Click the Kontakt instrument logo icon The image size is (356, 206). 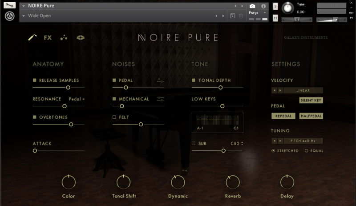(9, 16)
